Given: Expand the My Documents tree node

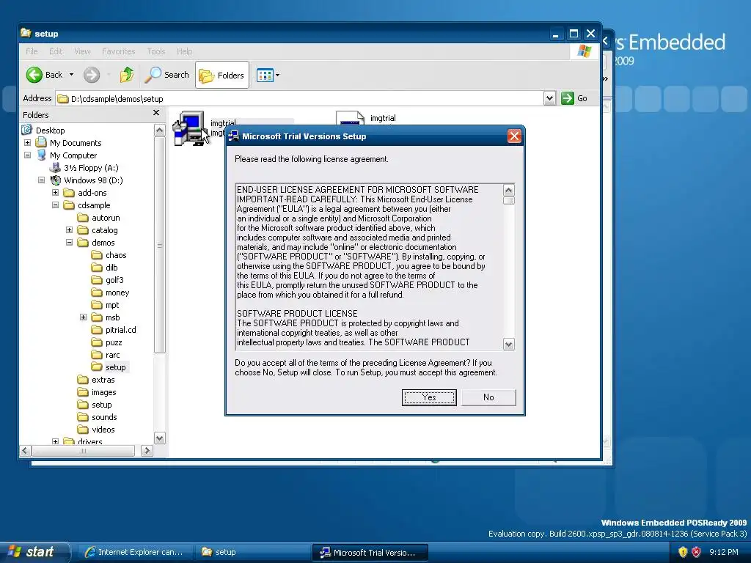Looking at the screenshot, I should pyautogui.click(x=27, y=143).
